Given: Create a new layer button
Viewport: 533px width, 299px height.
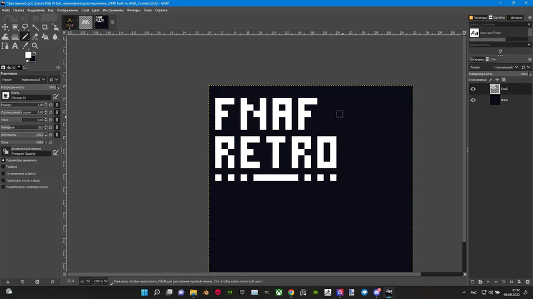Looking at the screenshot, I should [473, 282].
